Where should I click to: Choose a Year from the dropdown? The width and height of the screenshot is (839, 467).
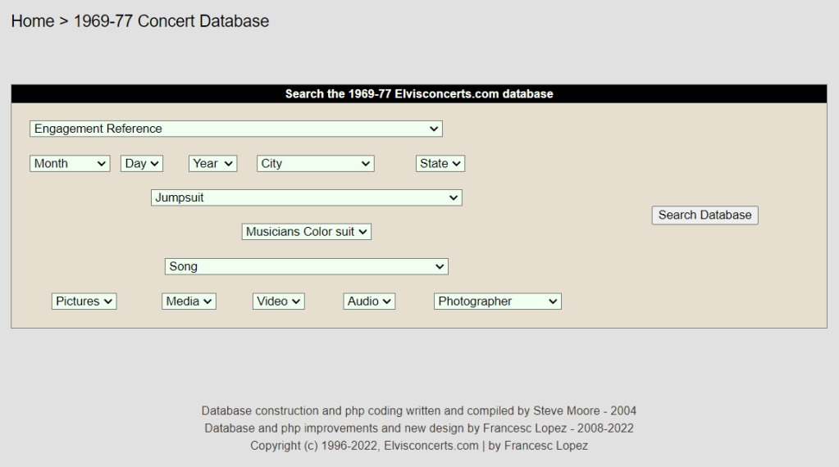pos(212,164)
